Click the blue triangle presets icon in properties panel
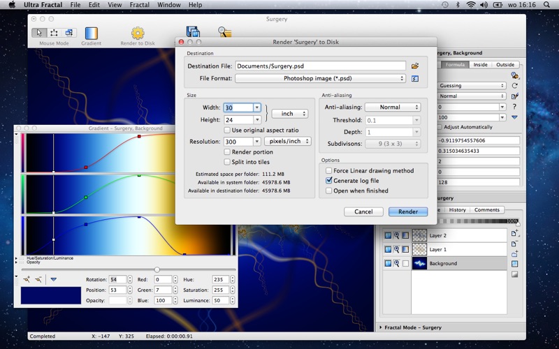Screen dimensions: 559x349 point(514,117)
